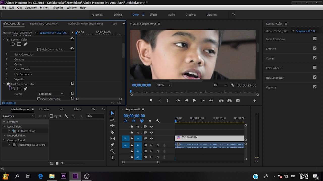323x181 pixels.
Task: Click the Program monitor timecode 00;00;00;00
Action: tap(141, 85)
